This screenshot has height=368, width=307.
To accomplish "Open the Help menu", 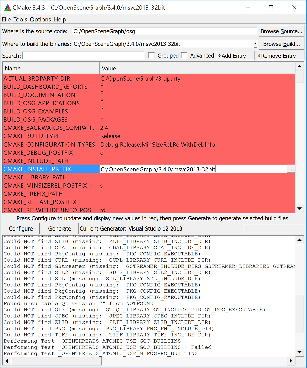I will [60, 19].
